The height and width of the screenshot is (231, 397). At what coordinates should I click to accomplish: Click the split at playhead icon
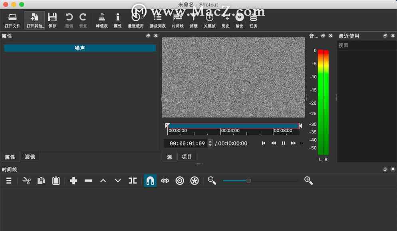(x=133, y=181)
